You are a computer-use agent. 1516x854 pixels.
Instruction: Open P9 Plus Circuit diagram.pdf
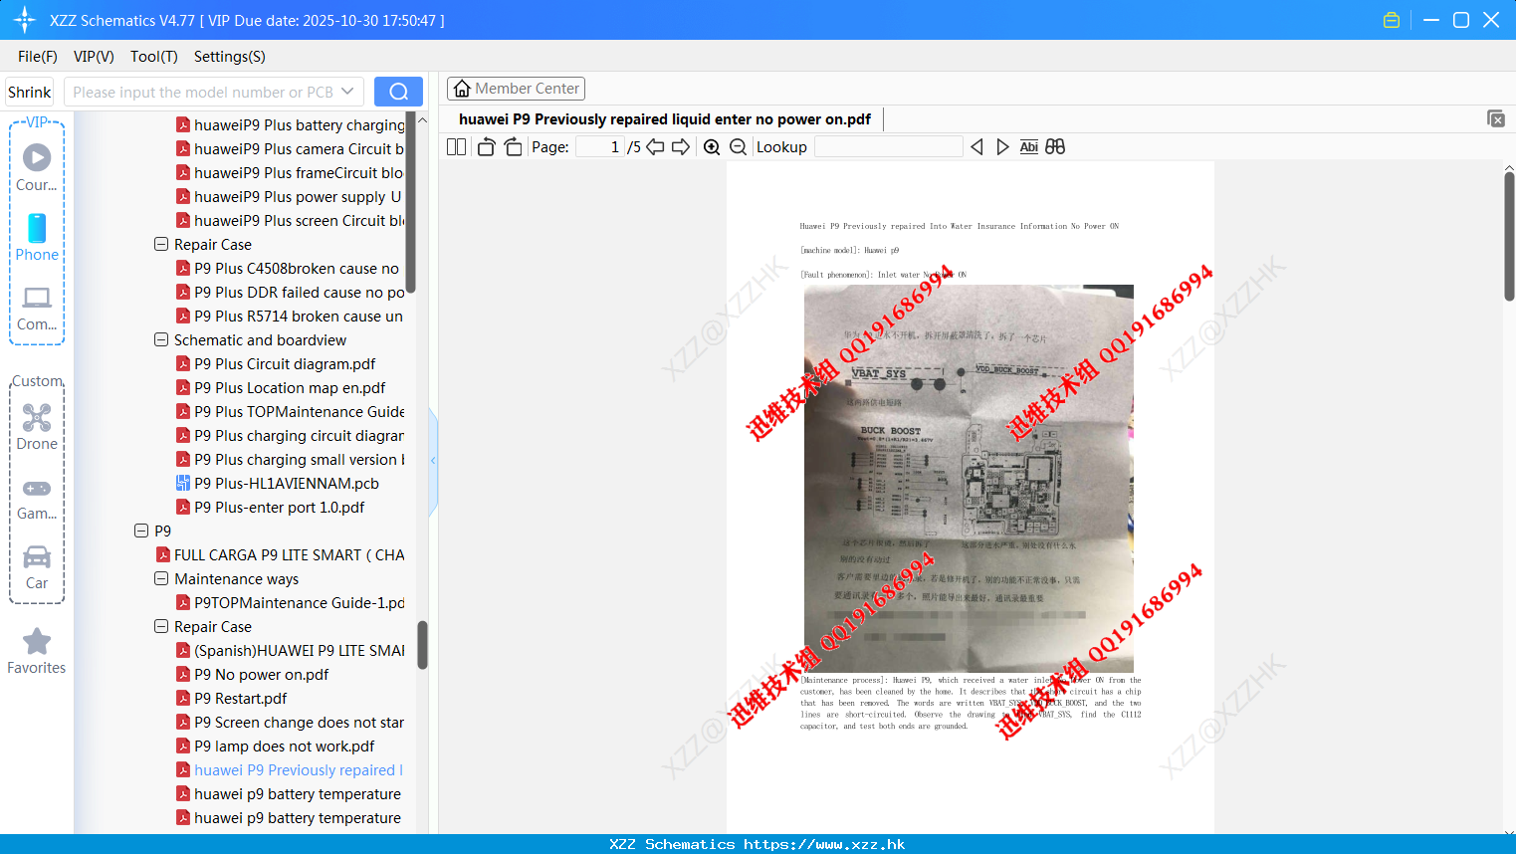point(285,364)
